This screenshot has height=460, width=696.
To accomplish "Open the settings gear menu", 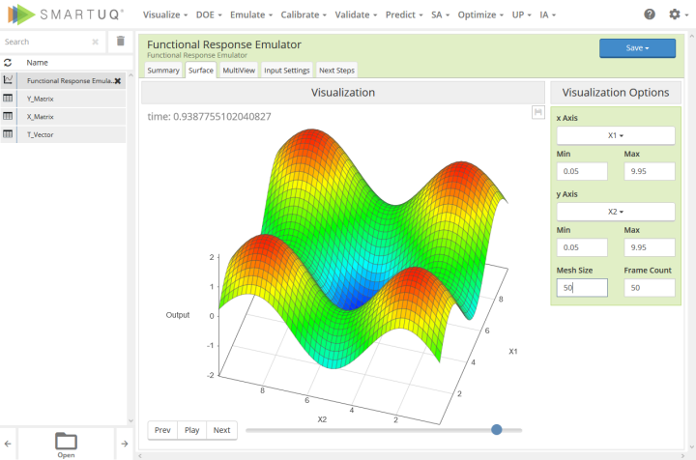I will (675, 15).
